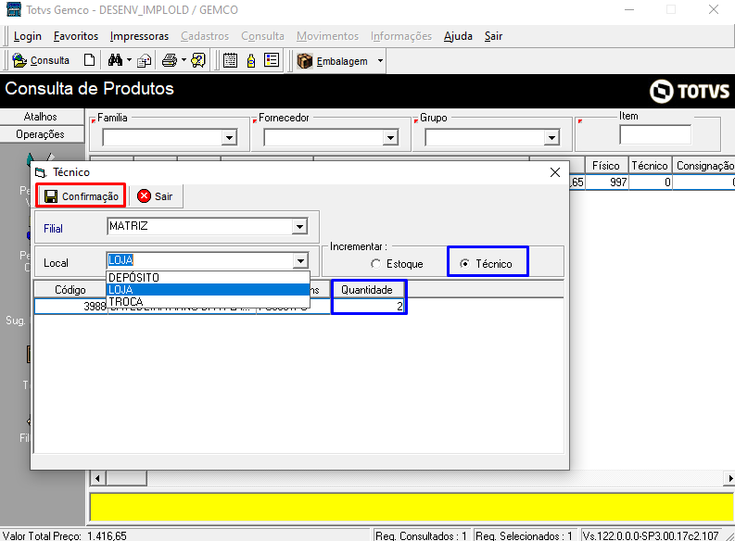Click the Físico column header
Screen dimensions: 735x541
(606, 165)
